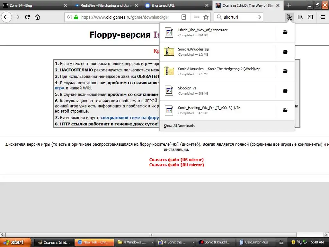Open the on-screen keyboard tray icon
Viewport: 329px width, 247px height.
point(281,242)
